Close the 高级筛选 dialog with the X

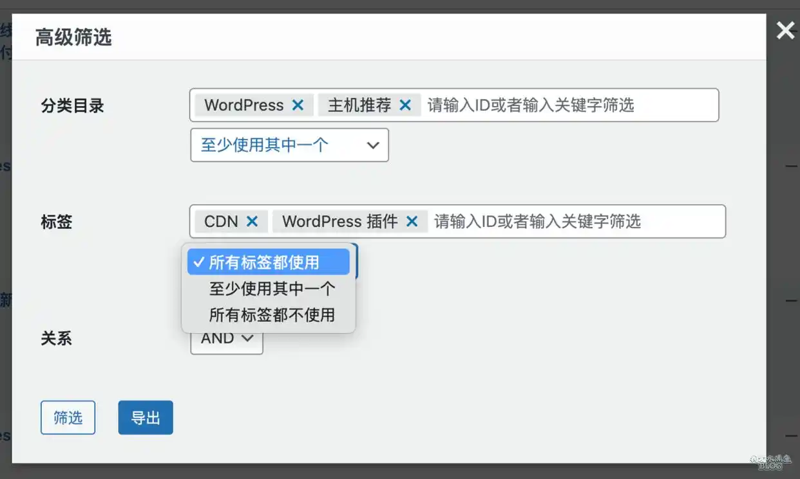tap(785, 30)
